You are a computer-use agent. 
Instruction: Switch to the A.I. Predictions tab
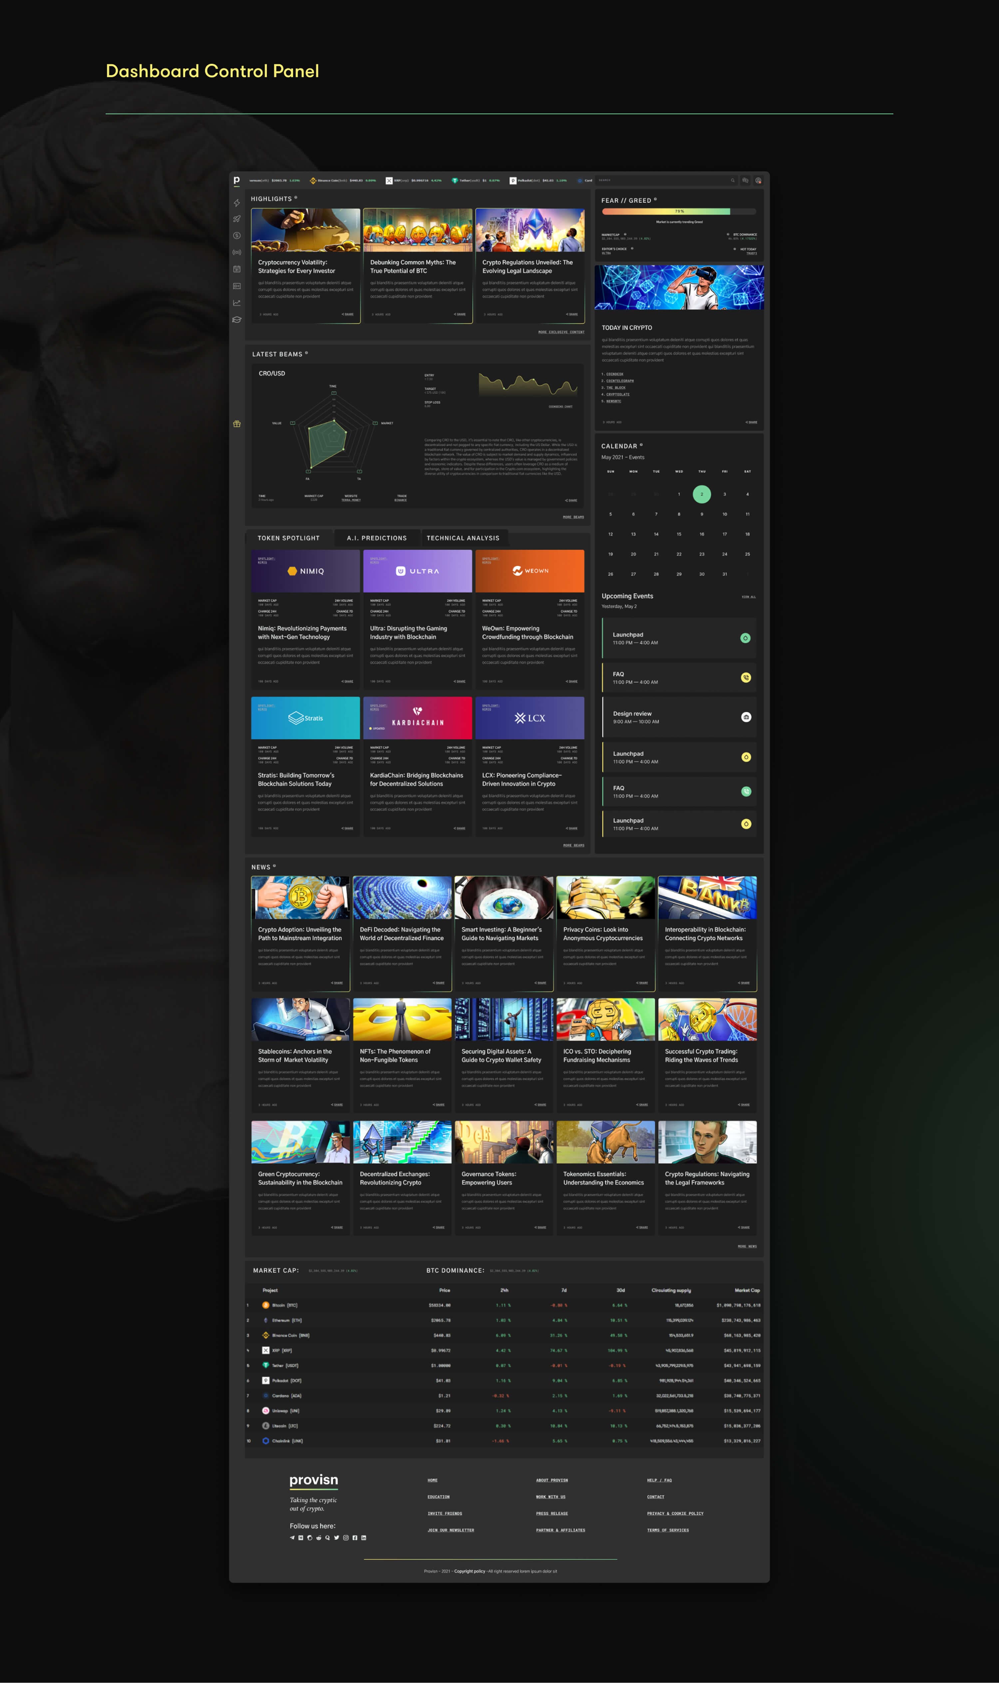[x=377, y=538]
